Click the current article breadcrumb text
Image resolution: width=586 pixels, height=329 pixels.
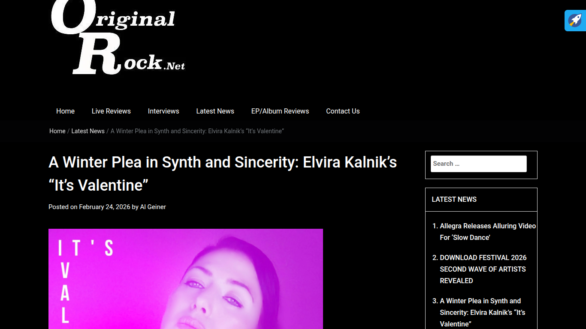pos(197,131)
